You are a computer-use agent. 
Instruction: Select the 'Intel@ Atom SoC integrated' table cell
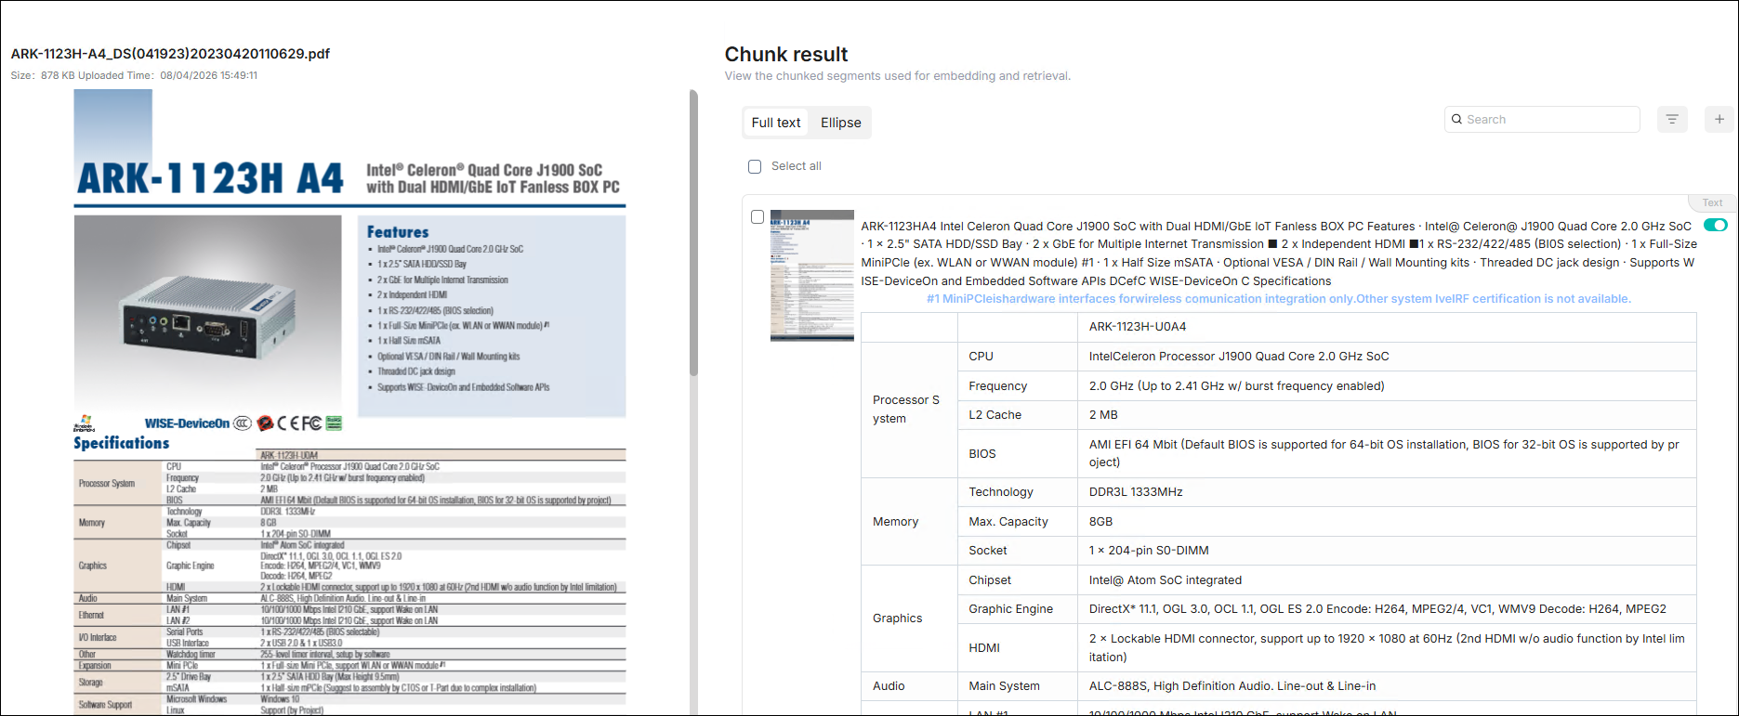[x=1387, y=580]
